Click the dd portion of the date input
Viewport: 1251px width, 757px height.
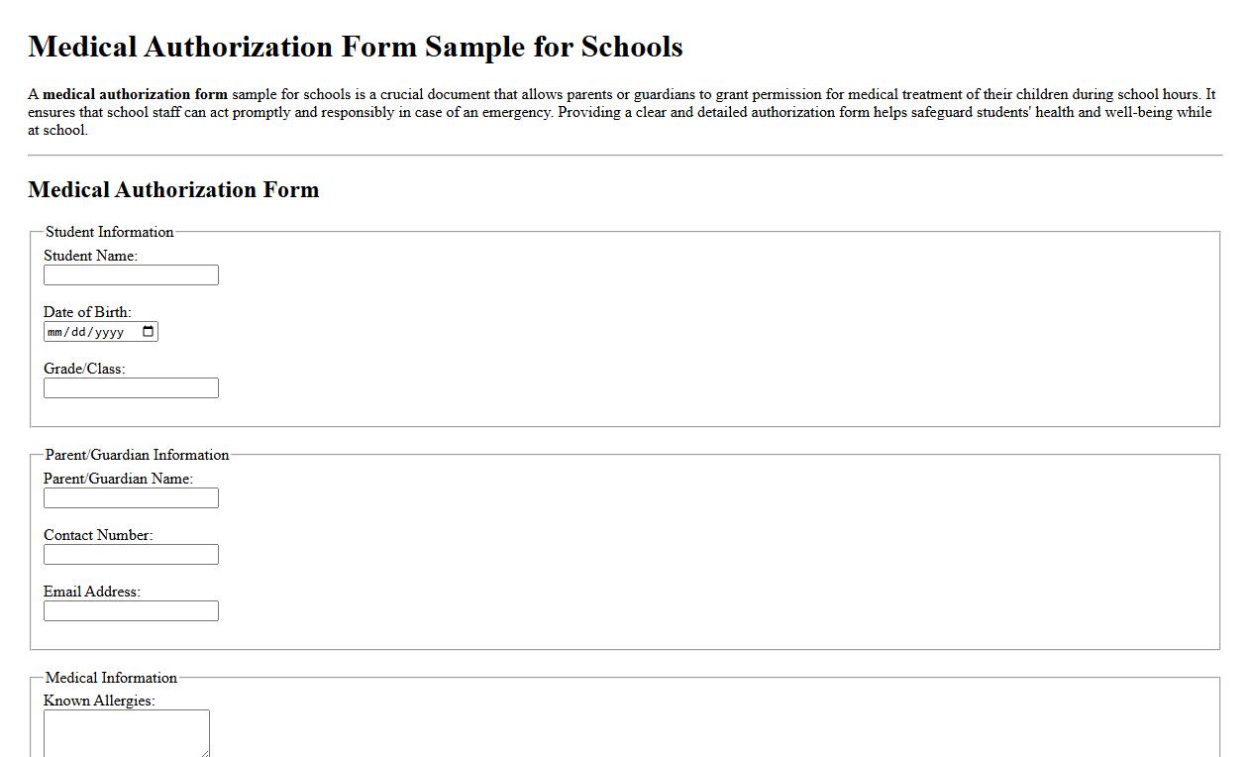[x=78, y=331]
